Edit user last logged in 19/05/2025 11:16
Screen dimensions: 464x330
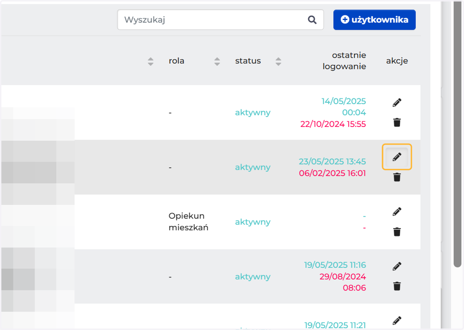397,266
